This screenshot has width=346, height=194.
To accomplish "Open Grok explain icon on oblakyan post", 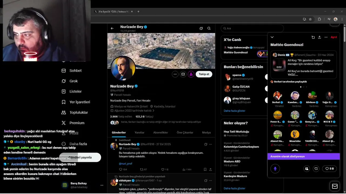I will (206, 181).
